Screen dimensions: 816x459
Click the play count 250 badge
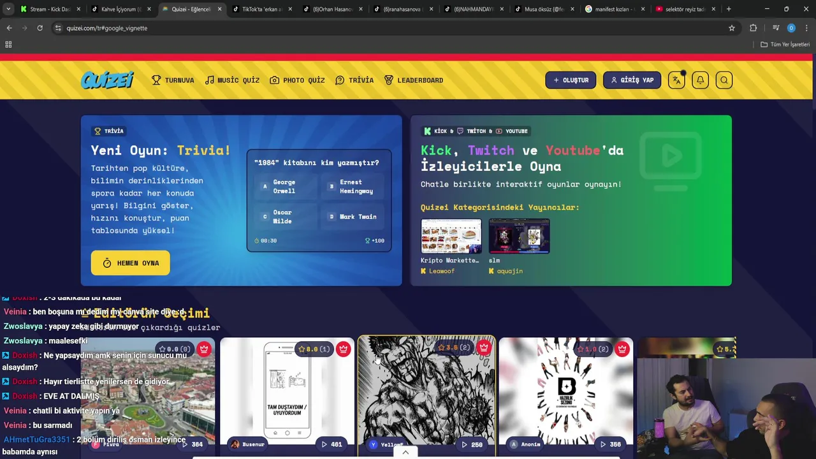coord(472,444)
